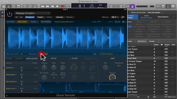Open the Library icon in the Logic toolbar
177x99 pixels.
click(x=4, y=6)
